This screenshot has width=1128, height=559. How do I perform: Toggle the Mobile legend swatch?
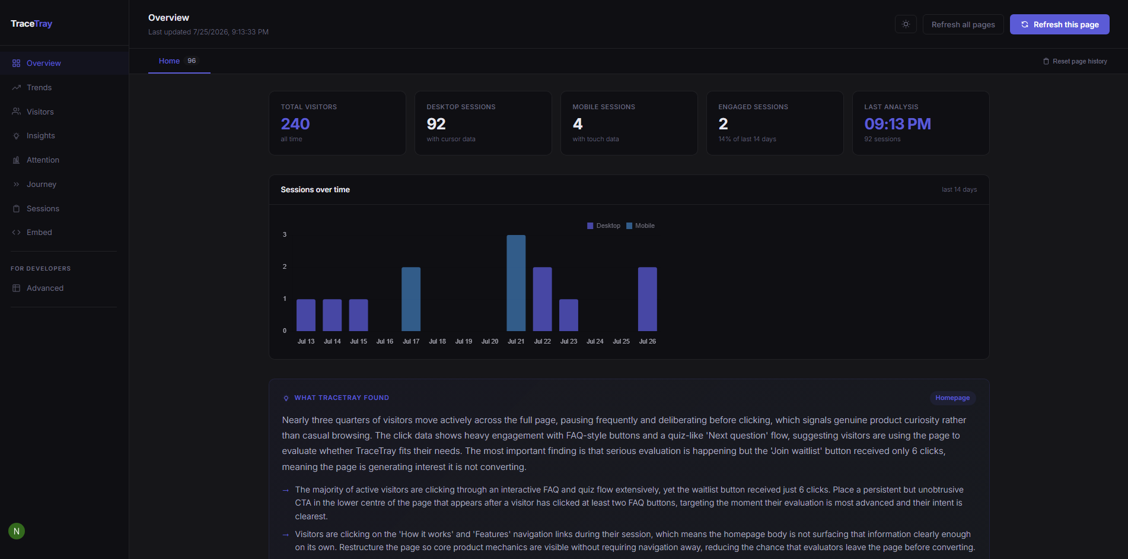click(629, 226)
